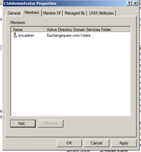Open the UNIX Attributes tab
Screen dimensions: 141x152
[x=101, y=13]
